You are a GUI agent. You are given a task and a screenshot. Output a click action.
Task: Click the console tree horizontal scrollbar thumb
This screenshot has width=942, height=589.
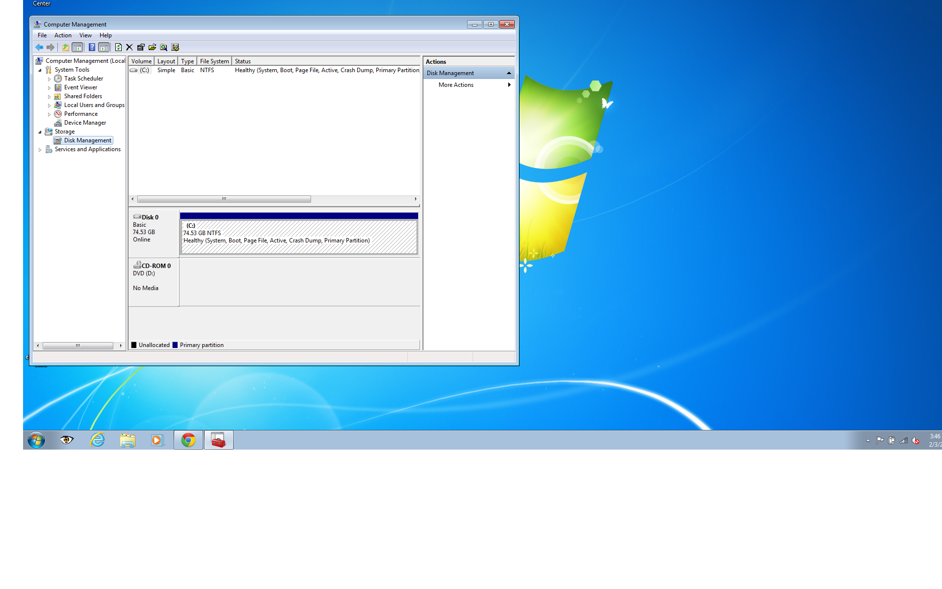(x=78, y=346)
